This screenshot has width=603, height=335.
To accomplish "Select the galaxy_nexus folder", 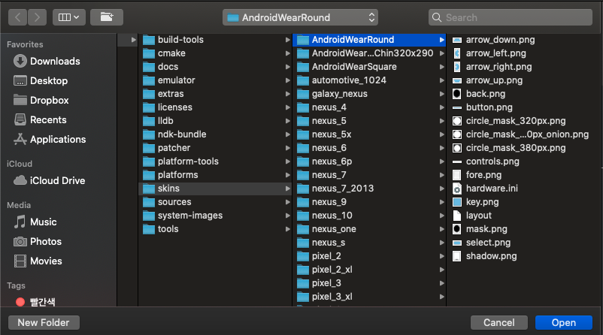I will (x=369, y=94).
